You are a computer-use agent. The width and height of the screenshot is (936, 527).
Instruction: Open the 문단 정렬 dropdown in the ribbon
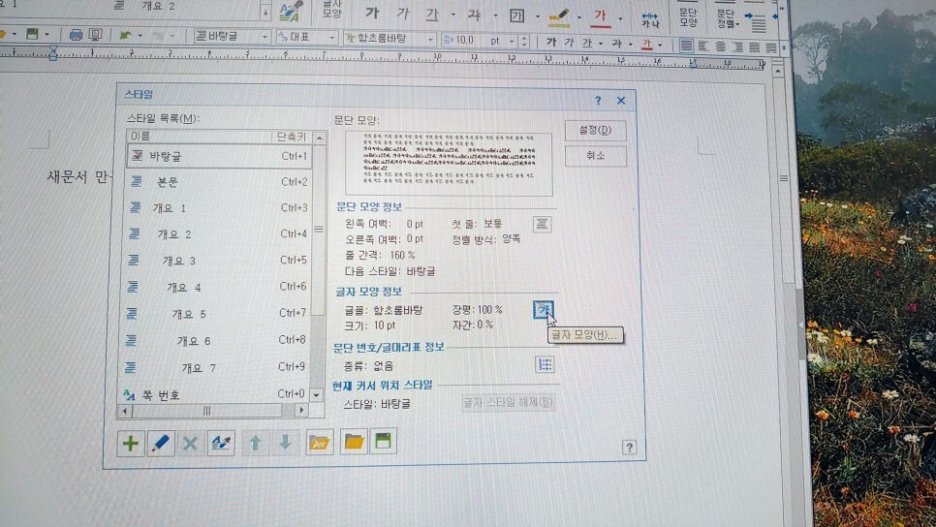[x=728, y=17]
